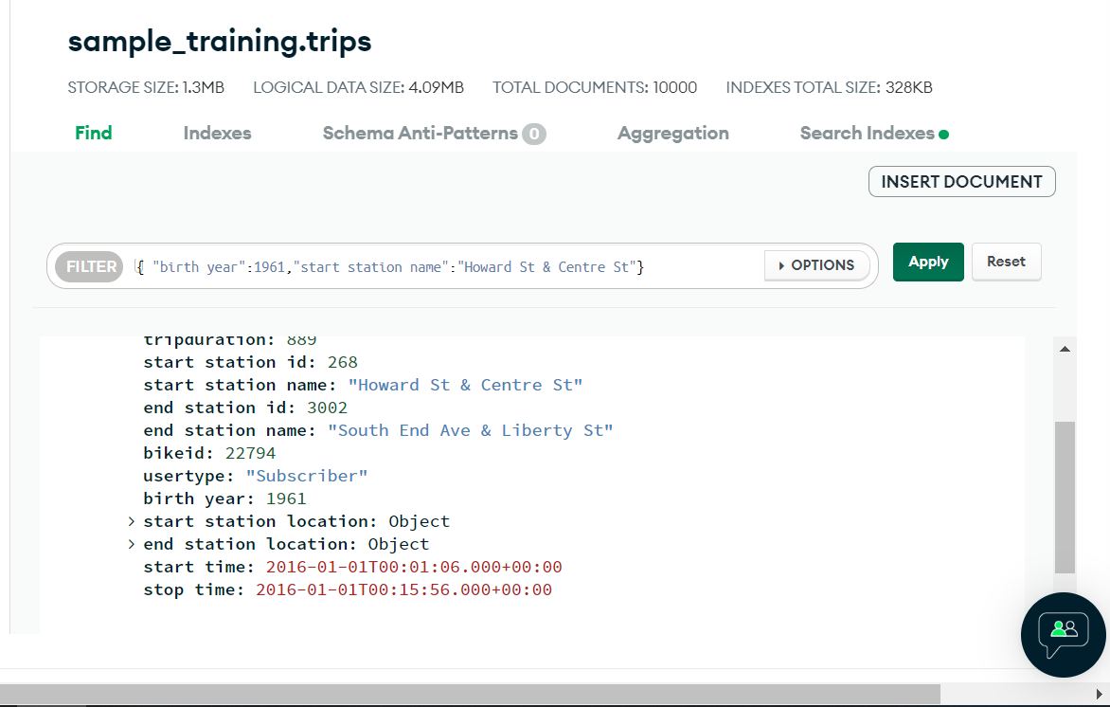Click the vertical scrollbar thumb in results
This screenshot has width=1110, height=707.
pyautogui.click(x=1065, y=498)
